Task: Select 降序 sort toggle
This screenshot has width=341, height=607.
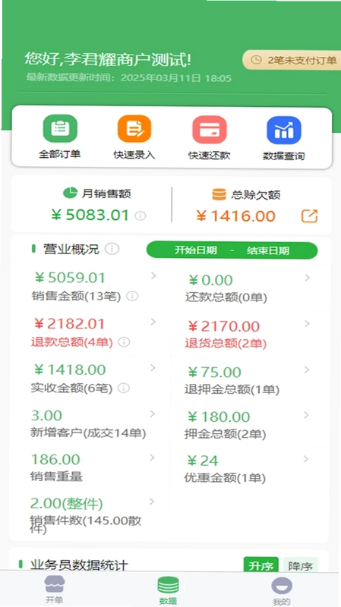Action: [300, 566]
